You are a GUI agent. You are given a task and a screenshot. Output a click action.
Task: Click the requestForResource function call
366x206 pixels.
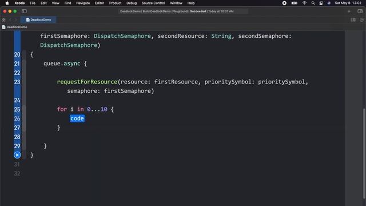(87, 82)
